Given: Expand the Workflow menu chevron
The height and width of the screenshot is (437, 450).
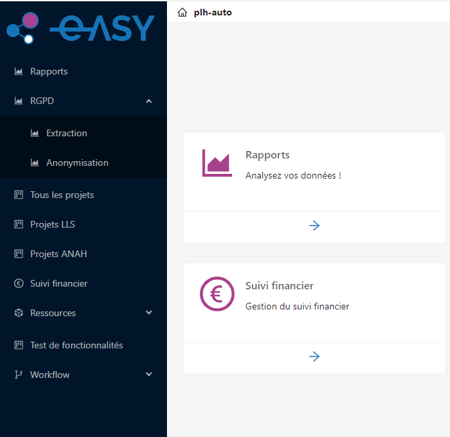Looking at the screenshot, I should [149, 375].
